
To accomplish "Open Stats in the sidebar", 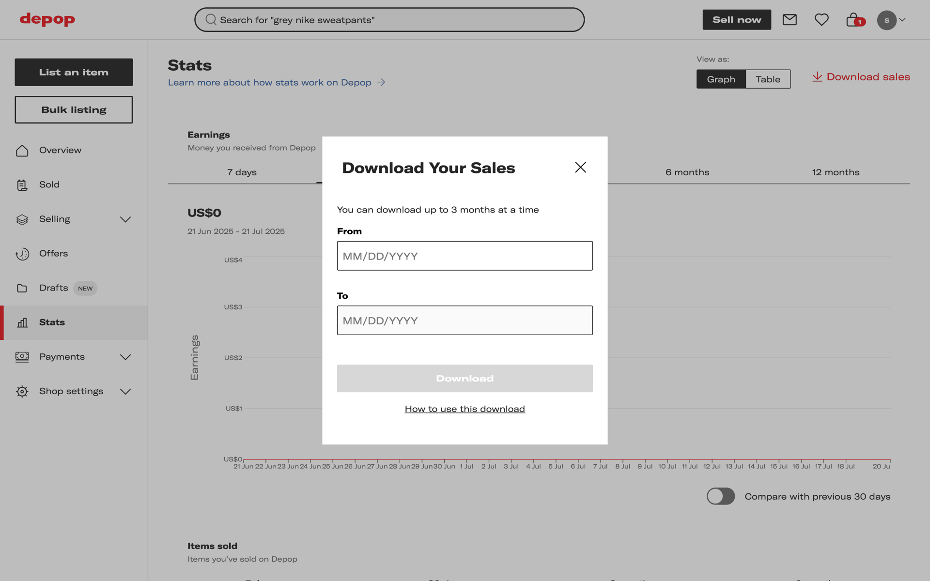I will click(x=74, y=322).
